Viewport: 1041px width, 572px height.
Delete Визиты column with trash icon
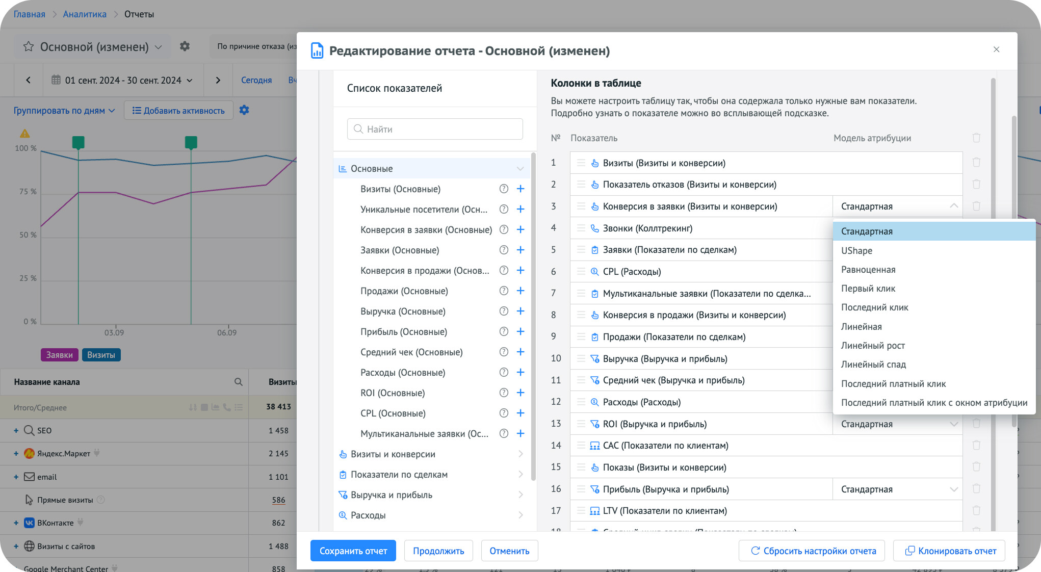coord(976,163)
